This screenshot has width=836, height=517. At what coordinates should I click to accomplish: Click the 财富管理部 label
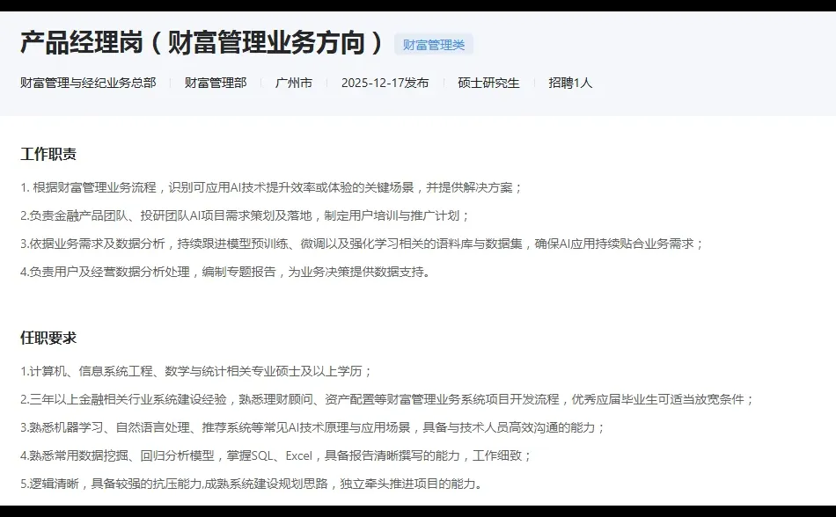click(214, 84)
